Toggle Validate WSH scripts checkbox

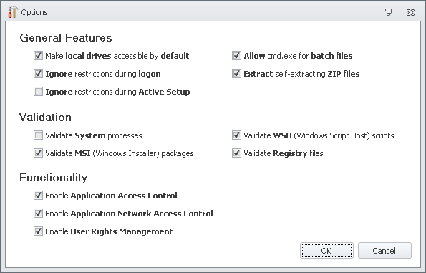tap(237, 135)
